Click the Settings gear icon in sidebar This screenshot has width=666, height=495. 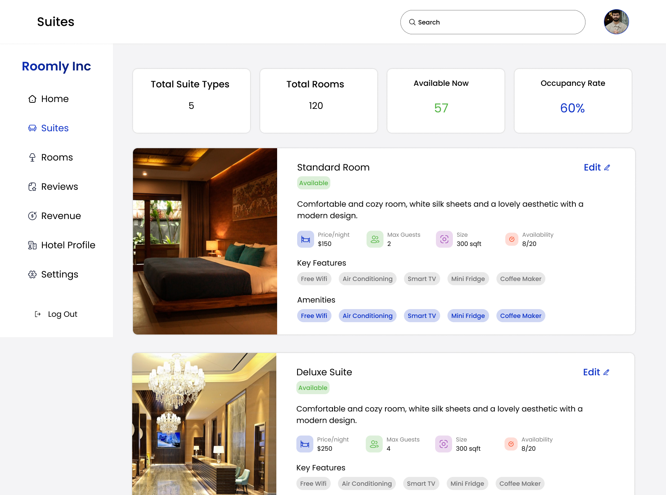point(32,274)
